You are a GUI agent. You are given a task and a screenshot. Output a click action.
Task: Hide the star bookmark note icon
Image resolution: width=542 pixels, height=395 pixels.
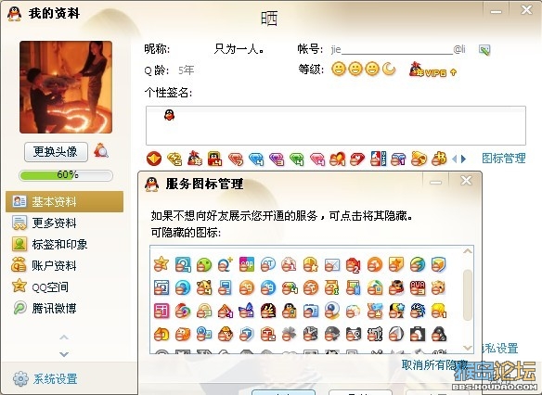(x=396, y=264)
